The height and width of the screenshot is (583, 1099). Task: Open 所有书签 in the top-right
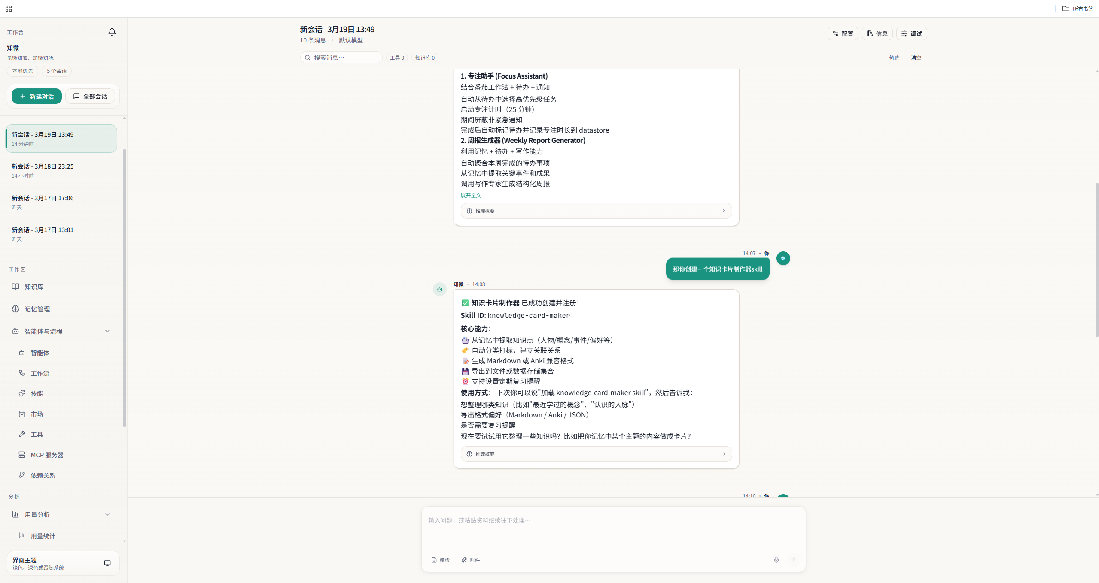click(1078, 8)
